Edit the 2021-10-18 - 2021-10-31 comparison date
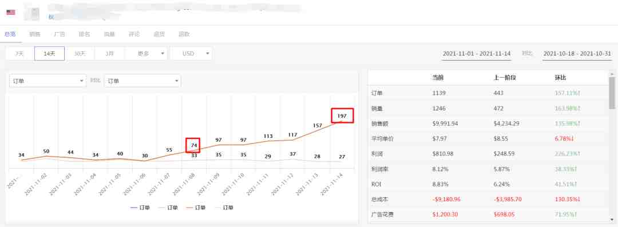 click(577, 54)
